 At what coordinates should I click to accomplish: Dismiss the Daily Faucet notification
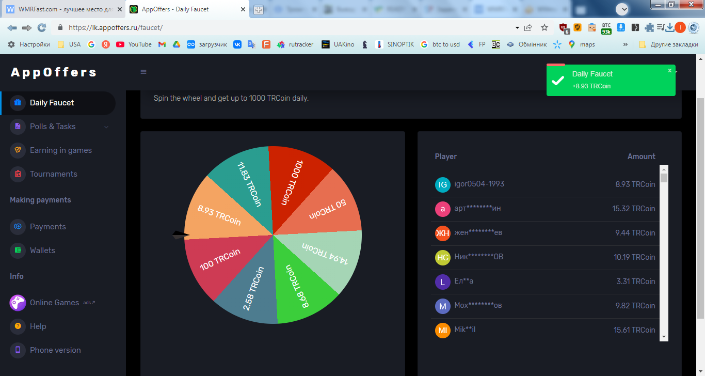tap(670, 70)
